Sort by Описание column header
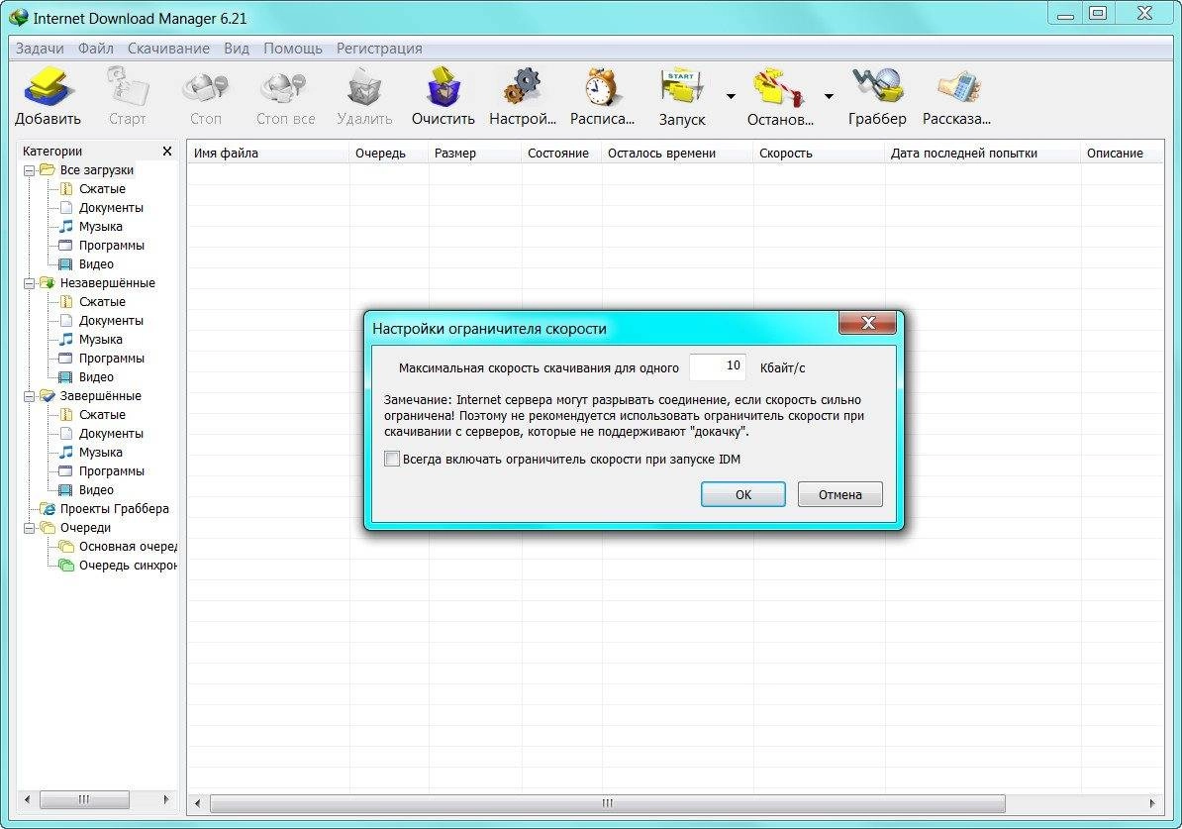Viewport: 1182px width, 829px height. [1123, 154]
